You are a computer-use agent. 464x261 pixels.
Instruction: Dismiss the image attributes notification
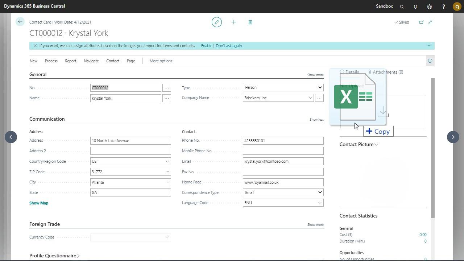35,46
